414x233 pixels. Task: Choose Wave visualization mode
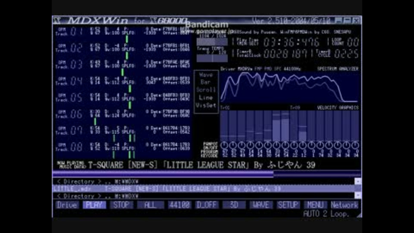[206, 75]
